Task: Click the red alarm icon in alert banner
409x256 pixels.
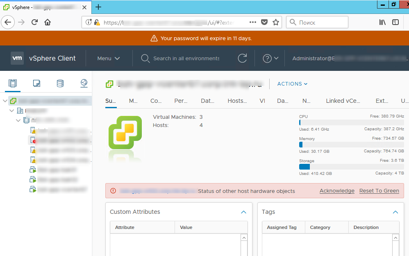Action: coord(113,191)
